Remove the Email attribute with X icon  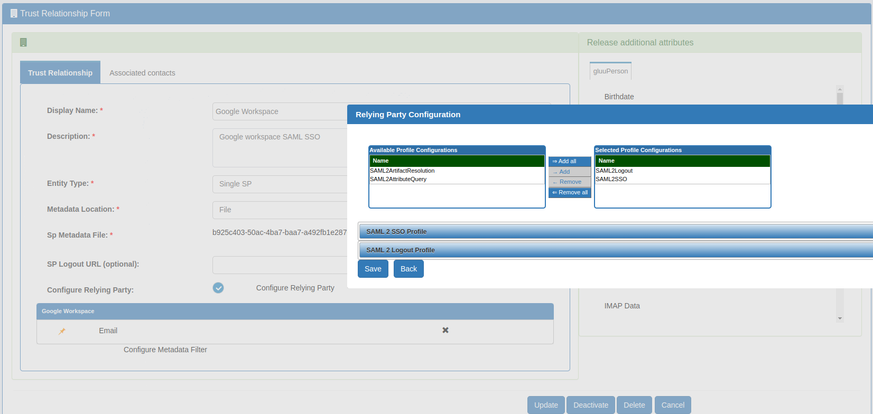tap(445, 330)
